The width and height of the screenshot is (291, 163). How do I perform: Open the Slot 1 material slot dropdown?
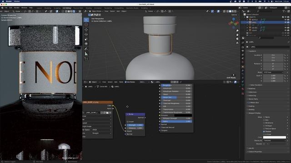click(x=145, y=82)
